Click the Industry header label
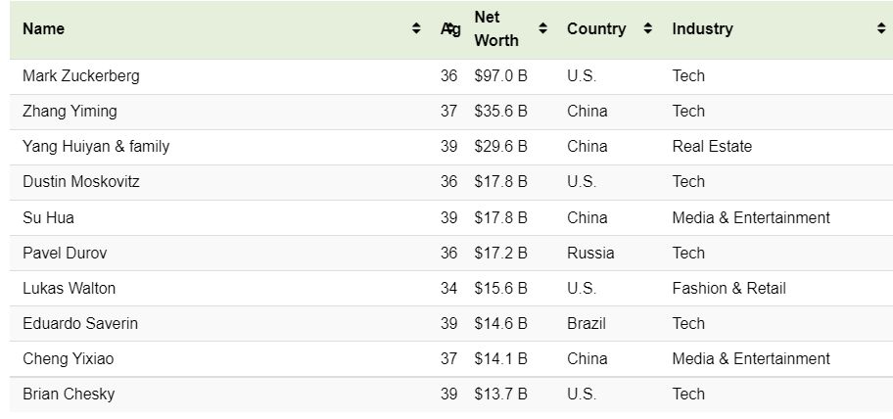Viewport: 893px width, 419px height. tap(702, 28)
